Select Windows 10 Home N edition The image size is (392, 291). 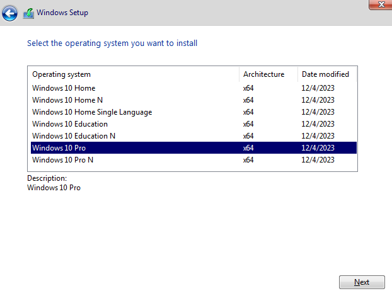[x=193, y=100]
